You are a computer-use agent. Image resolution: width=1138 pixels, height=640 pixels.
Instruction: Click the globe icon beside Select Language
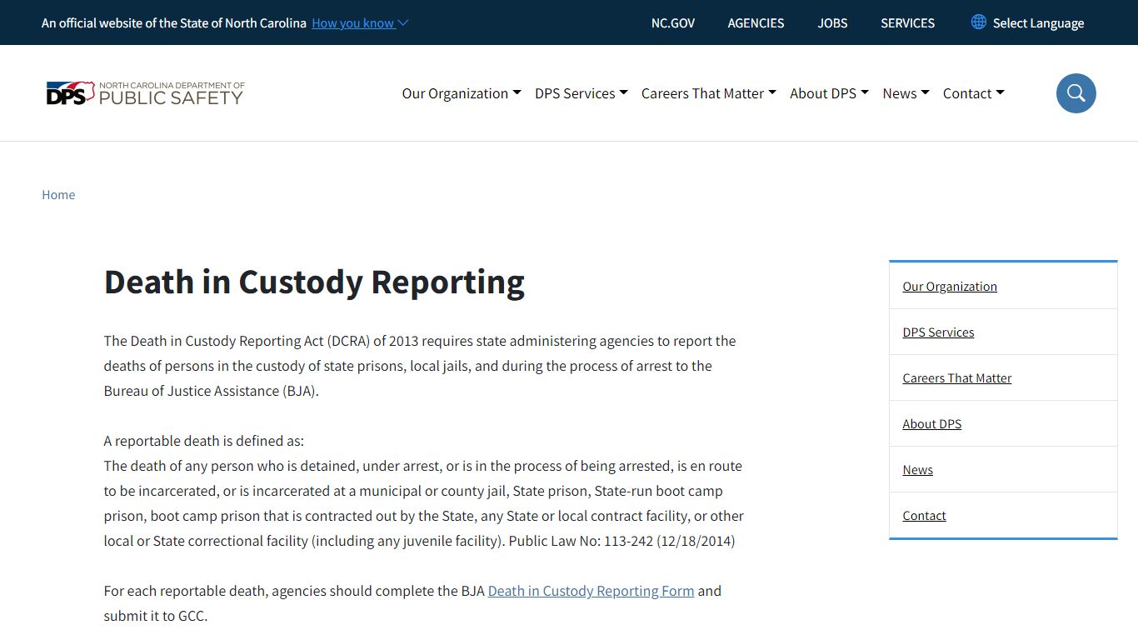click(x=979, y=22)
